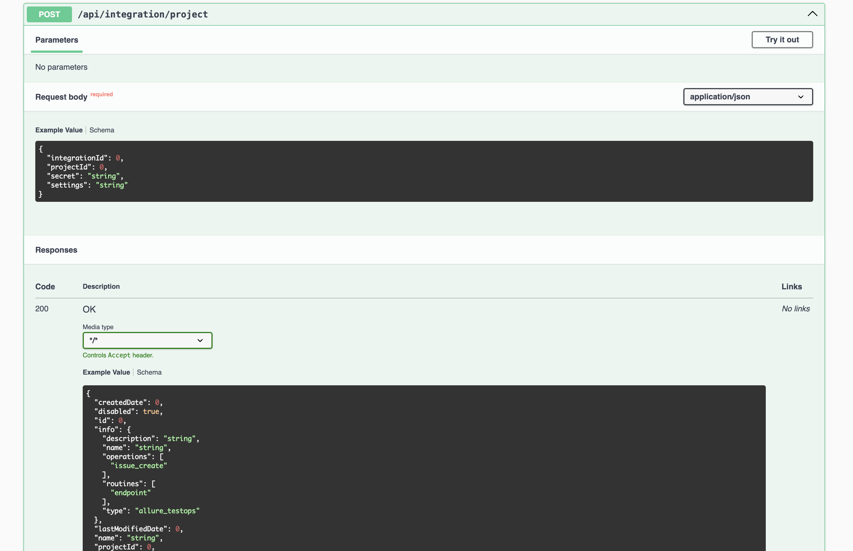The height and width of the screenshot is (551, 853).
Task: Click the Links column header
Action: pyautogui.click(x=791, y=287)
